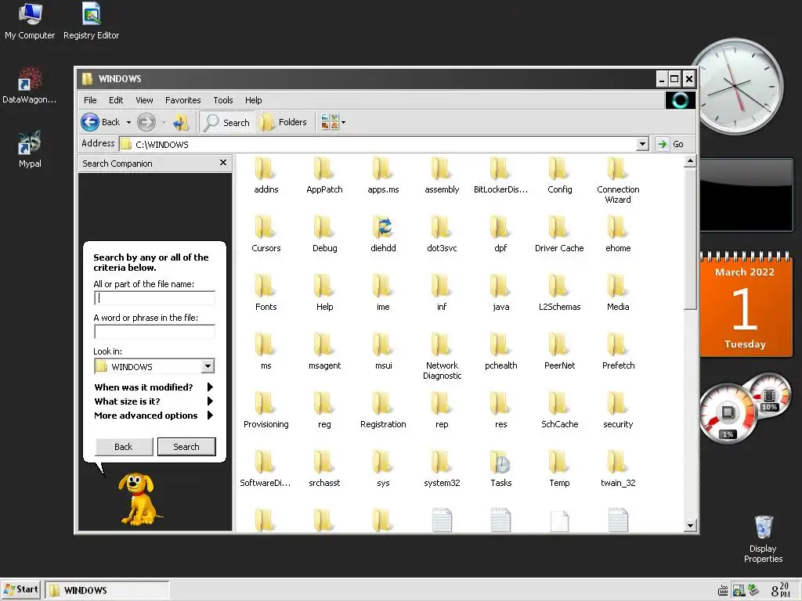Open the Views dropdown arrow
This screenshot has height=601, width=802.
tap(343, 123)
